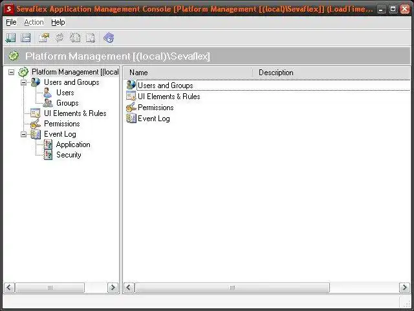The width and height of the screenshot is (414, 311).
Task: Collapse the Users and Groups tree node
Action: pos(23,82)
